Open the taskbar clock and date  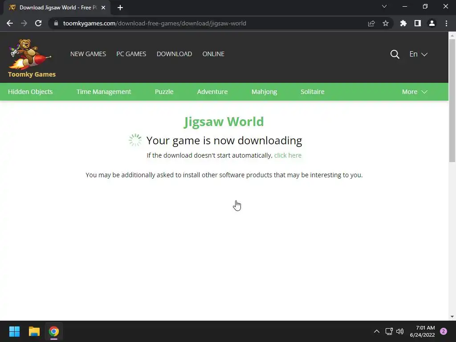pyautogui.click(x=422, y=331)
